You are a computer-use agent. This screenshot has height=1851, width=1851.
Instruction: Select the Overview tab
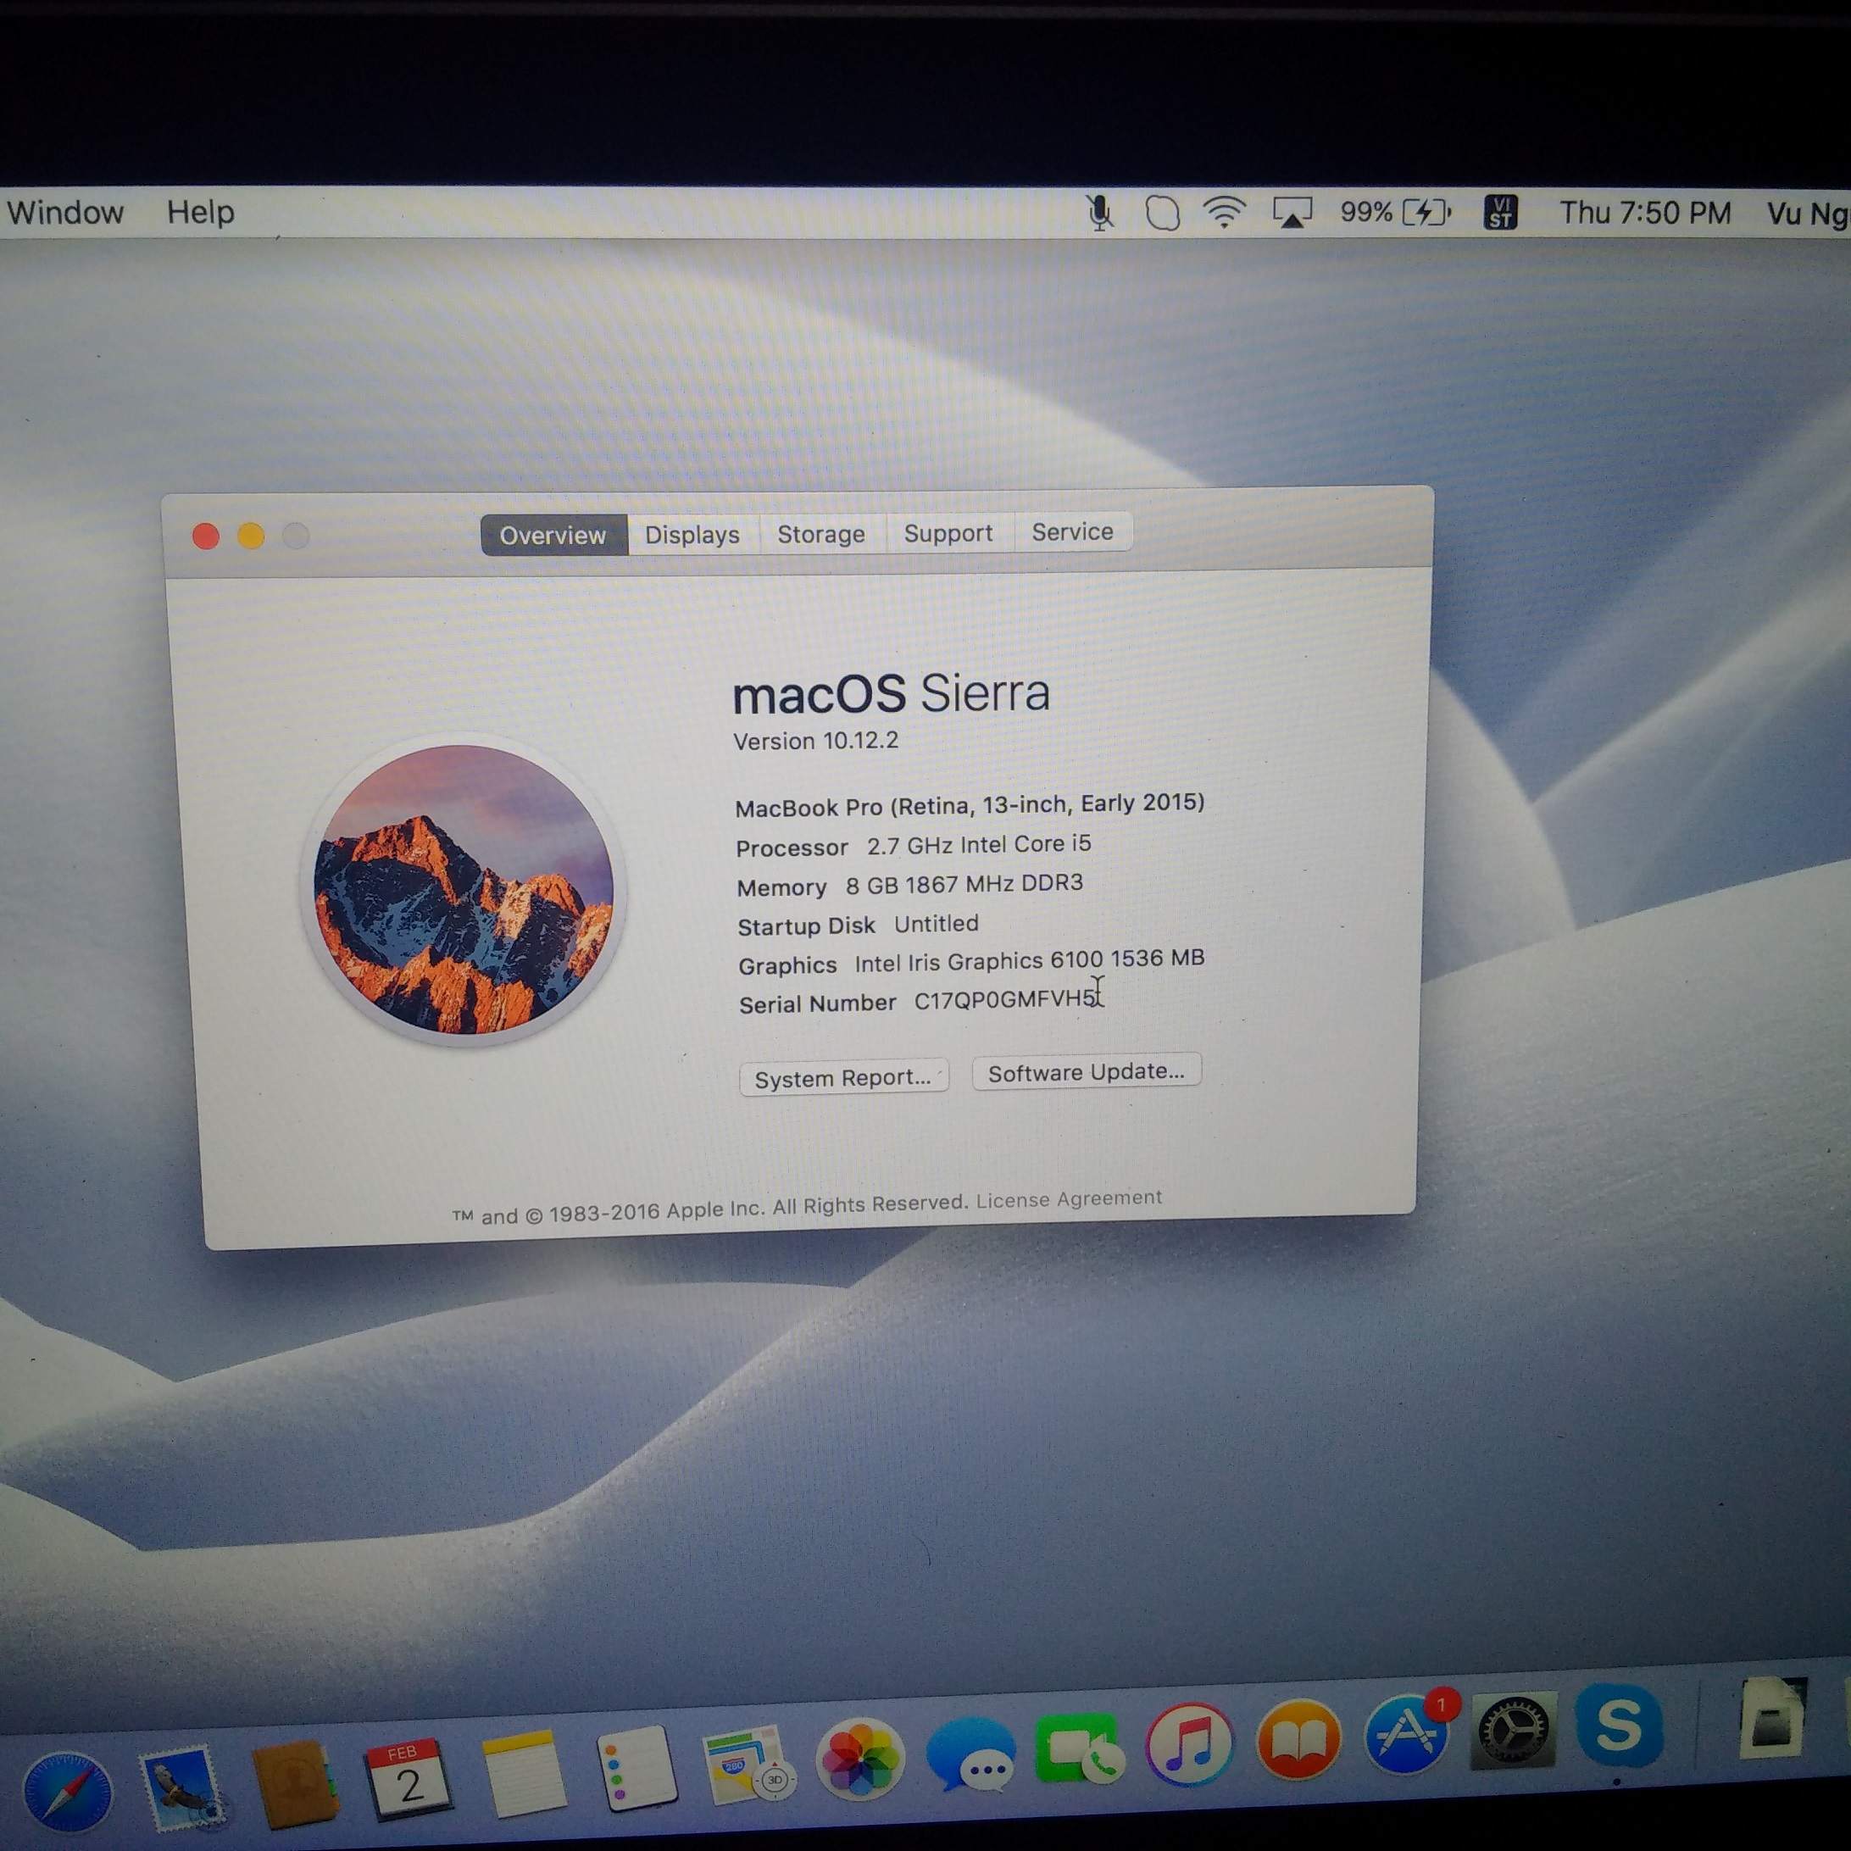tap(553, 535)
